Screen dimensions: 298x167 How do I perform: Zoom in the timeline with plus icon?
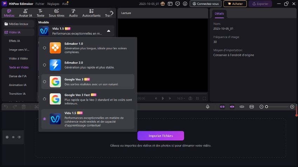pyautogui.click(x=292, y=107)
